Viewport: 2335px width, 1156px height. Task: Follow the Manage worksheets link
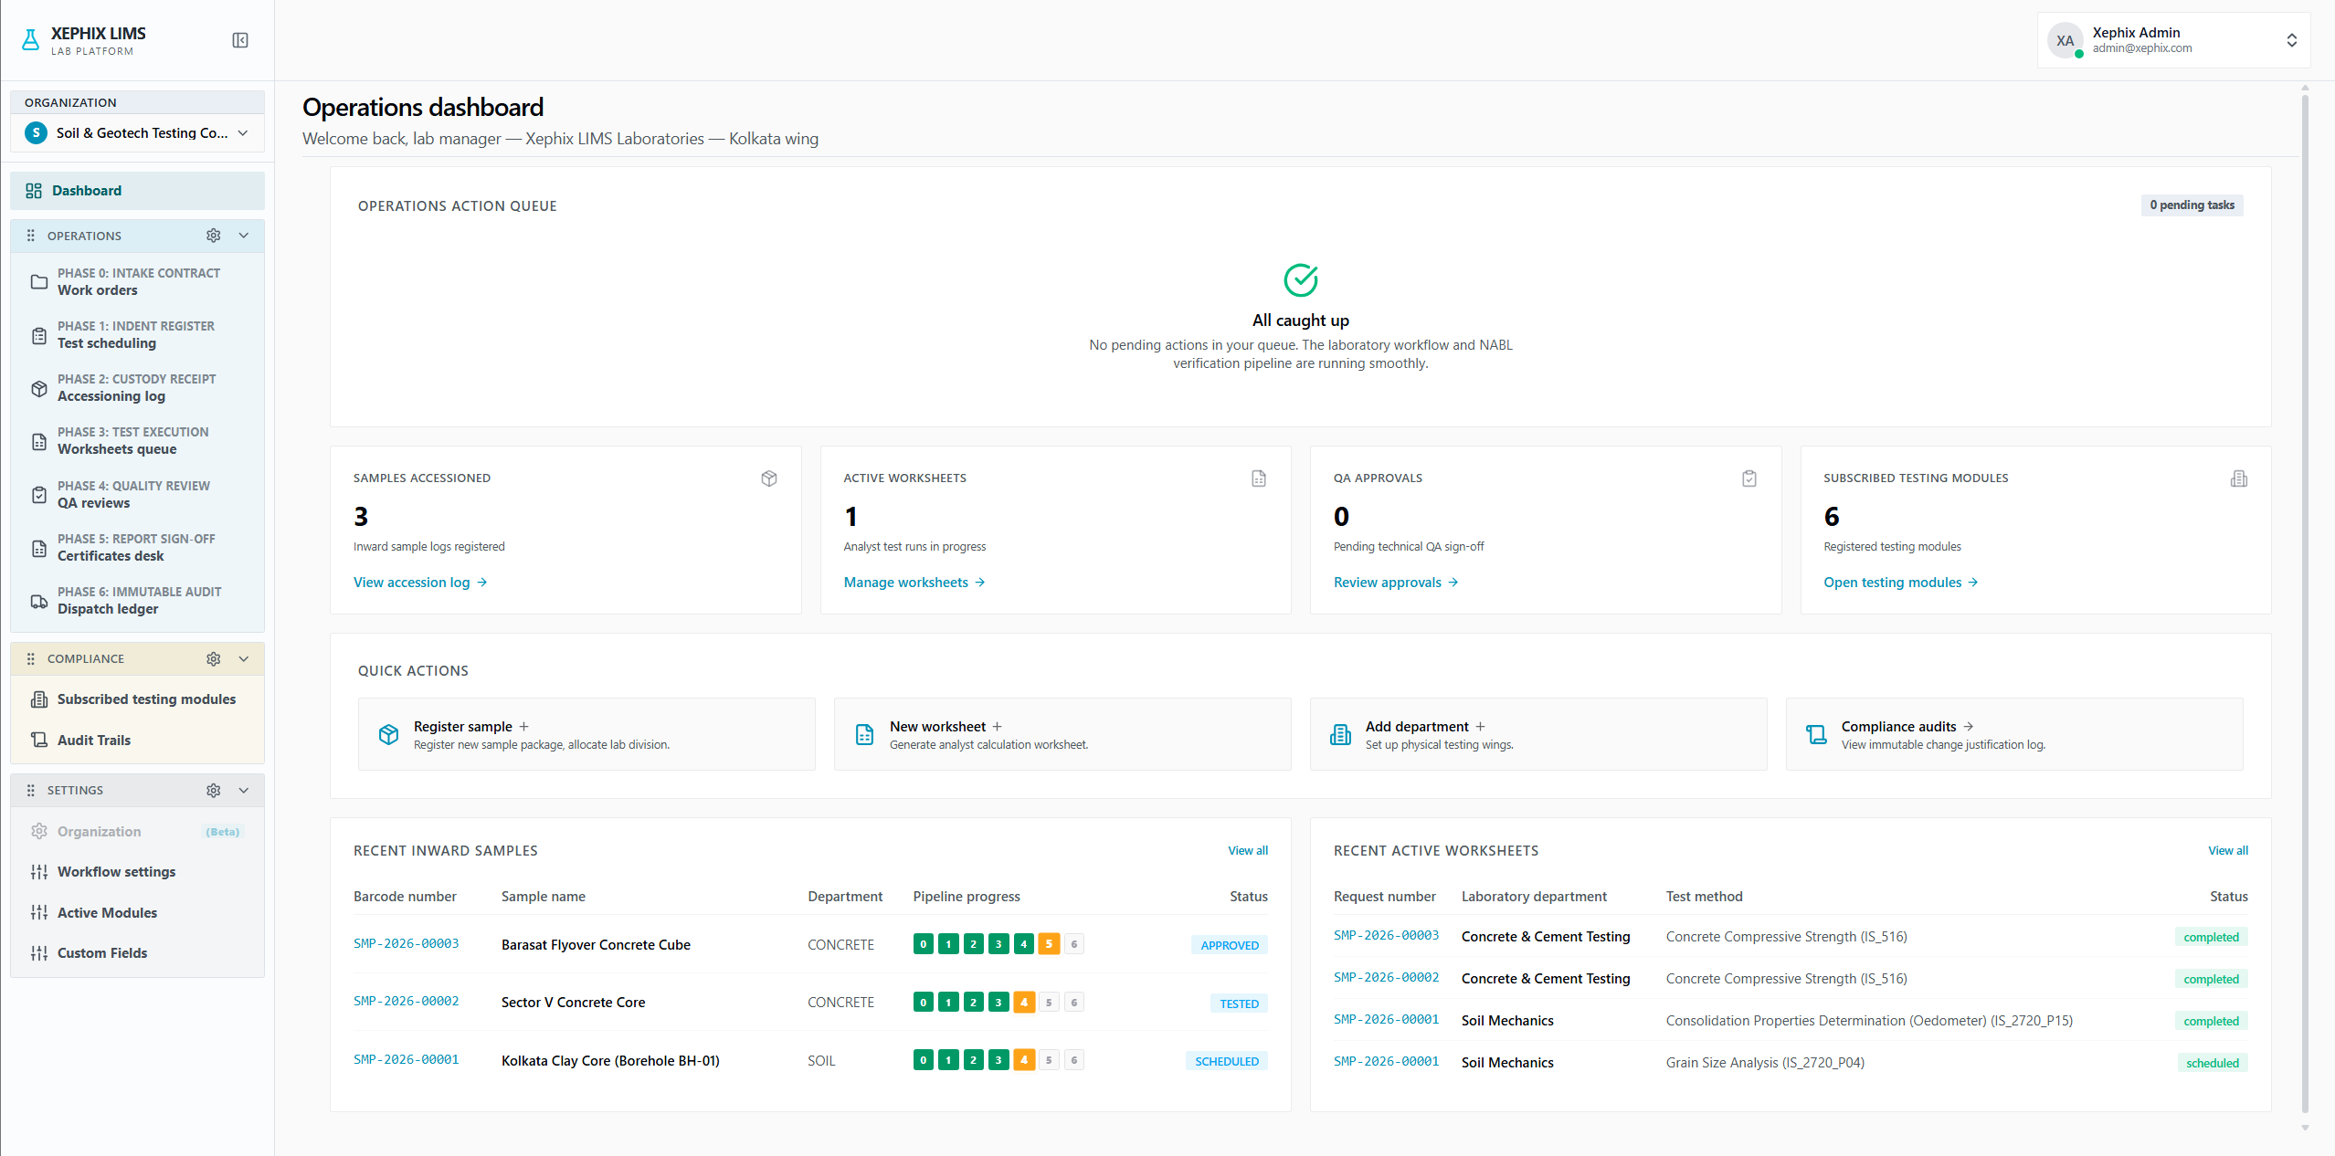point(914,583)
